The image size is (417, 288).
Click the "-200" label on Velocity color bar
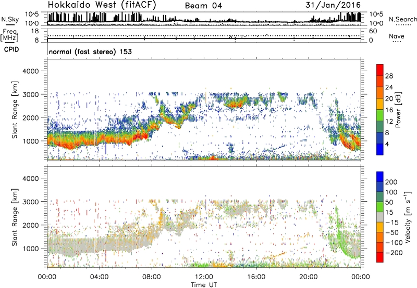point(394,253)
